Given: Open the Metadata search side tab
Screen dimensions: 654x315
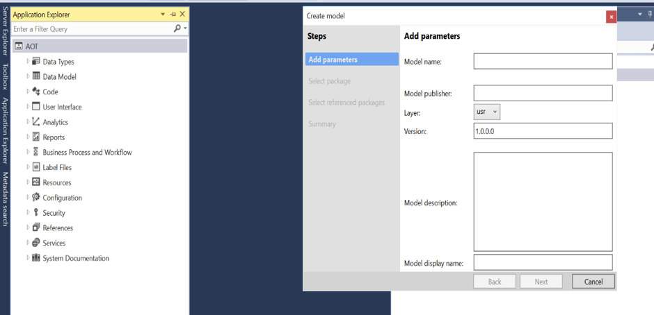Looking at the screenshot, I should coord(5,199).
